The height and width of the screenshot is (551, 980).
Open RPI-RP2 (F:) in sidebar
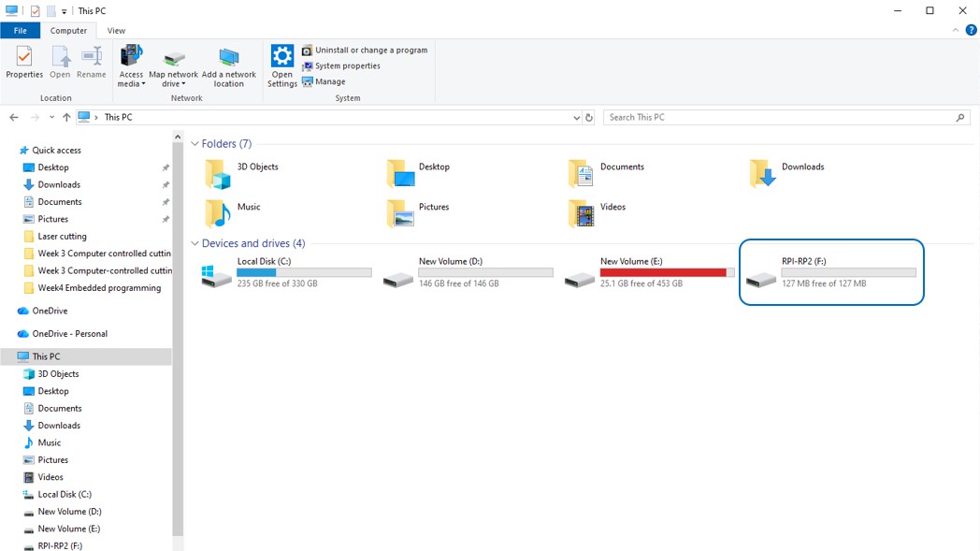(x=59, y=545)
